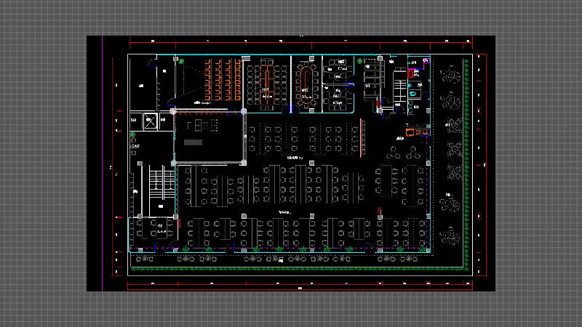Select the cyan sink fixture symbol

point(415,94)
